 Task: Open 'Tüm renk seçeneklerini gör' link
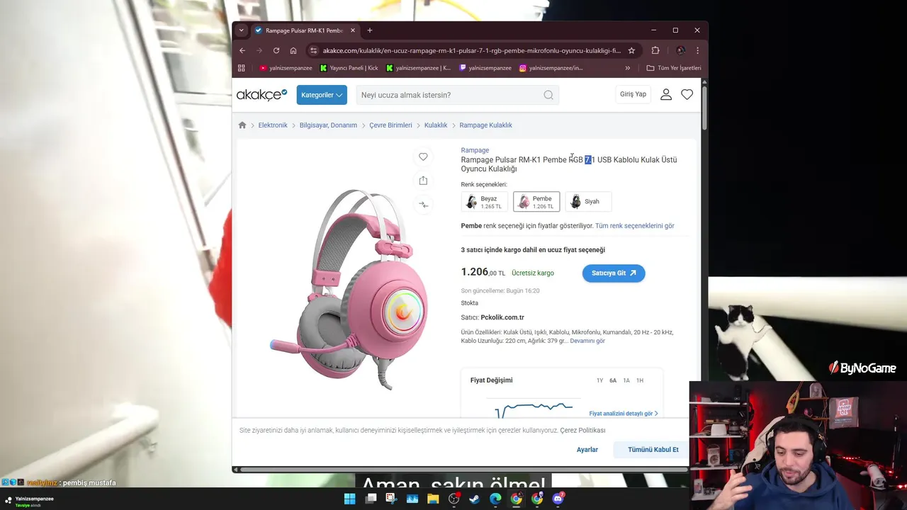634,226
